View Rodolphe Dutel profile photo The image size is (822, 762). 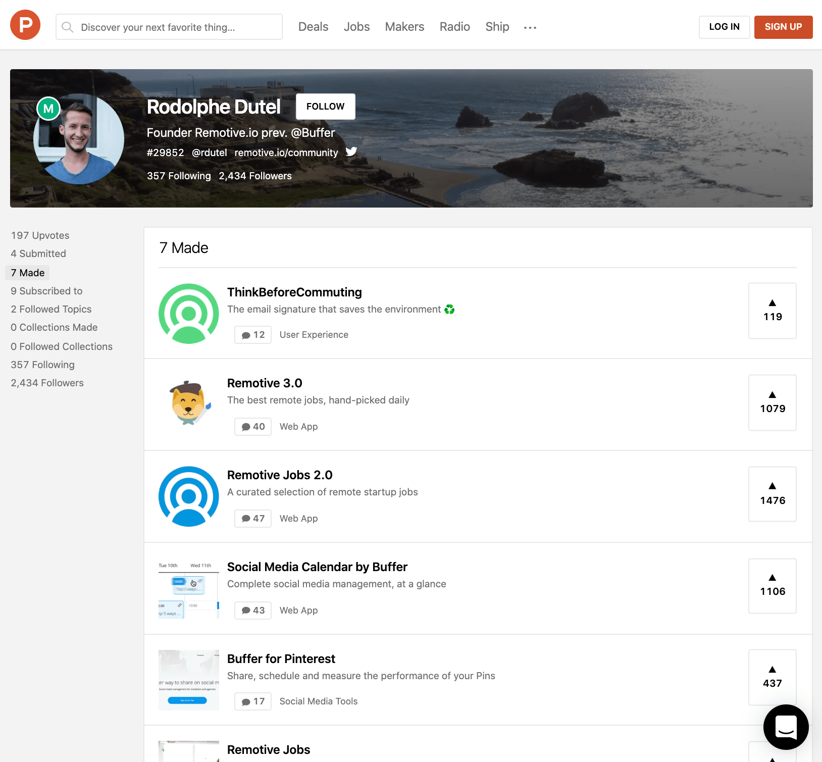(79, 139)
